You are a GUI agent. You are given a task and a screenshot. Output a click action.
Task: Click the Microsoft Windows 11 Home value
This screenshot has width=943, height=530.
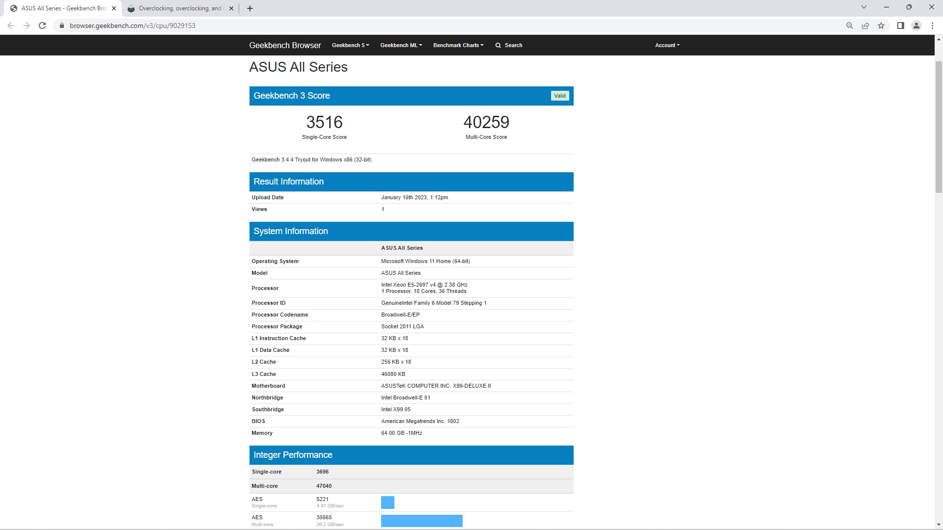[425, 261]
